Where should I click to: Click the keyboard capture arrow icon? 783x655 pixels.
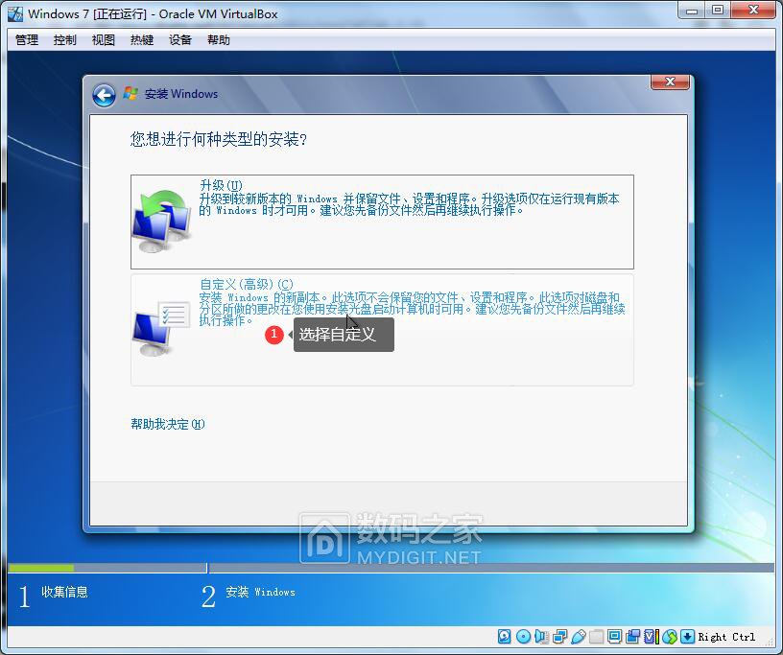coord(688,637)
